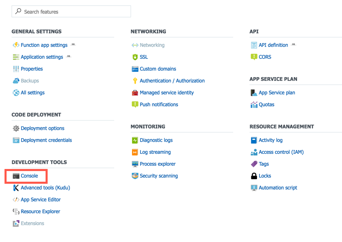View the Activity log
This screenshot has height=242, width=342.
(271, 140)
